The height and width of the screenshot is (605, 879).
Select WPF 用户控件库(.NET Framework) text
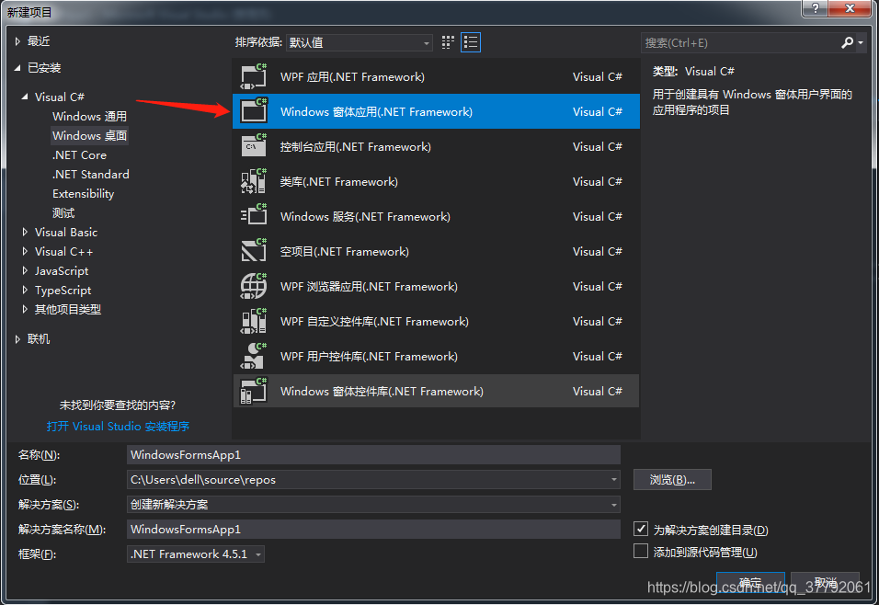pos(369,356)
